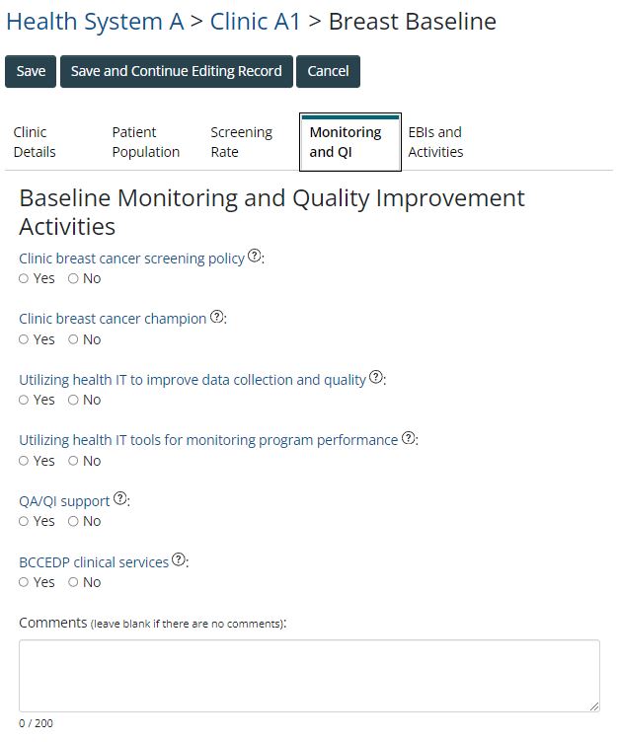Open the Patient Population tab
Screen dimensions: 619x742
point(145,142)
